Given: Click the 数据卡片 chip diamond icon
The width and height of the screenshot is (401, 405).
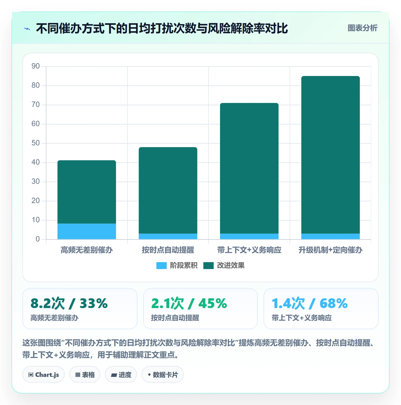Looking at the screenshot, I should point(149,375).
